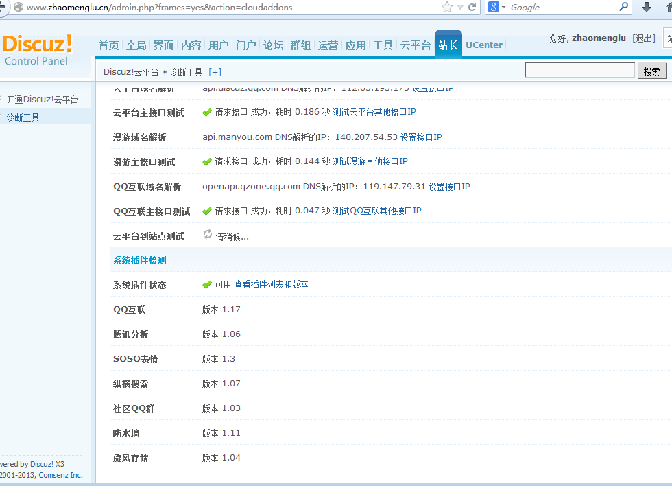Switch to the 界面 tab
The height and width of the screenshot is (486, 672).
tap(164, 45)
